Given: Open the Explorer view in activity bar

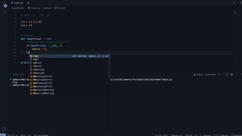Looking at the screenshot, I should point(4,4).
